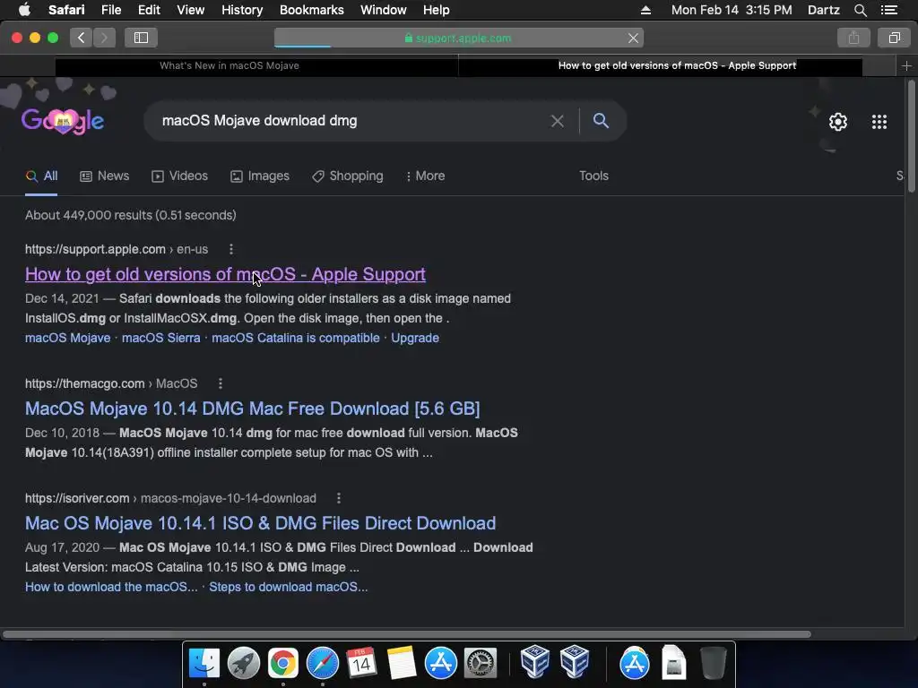918x688 pixels.
Task: Launch Google Chrome from the Dock
Action: click(282, 663)
